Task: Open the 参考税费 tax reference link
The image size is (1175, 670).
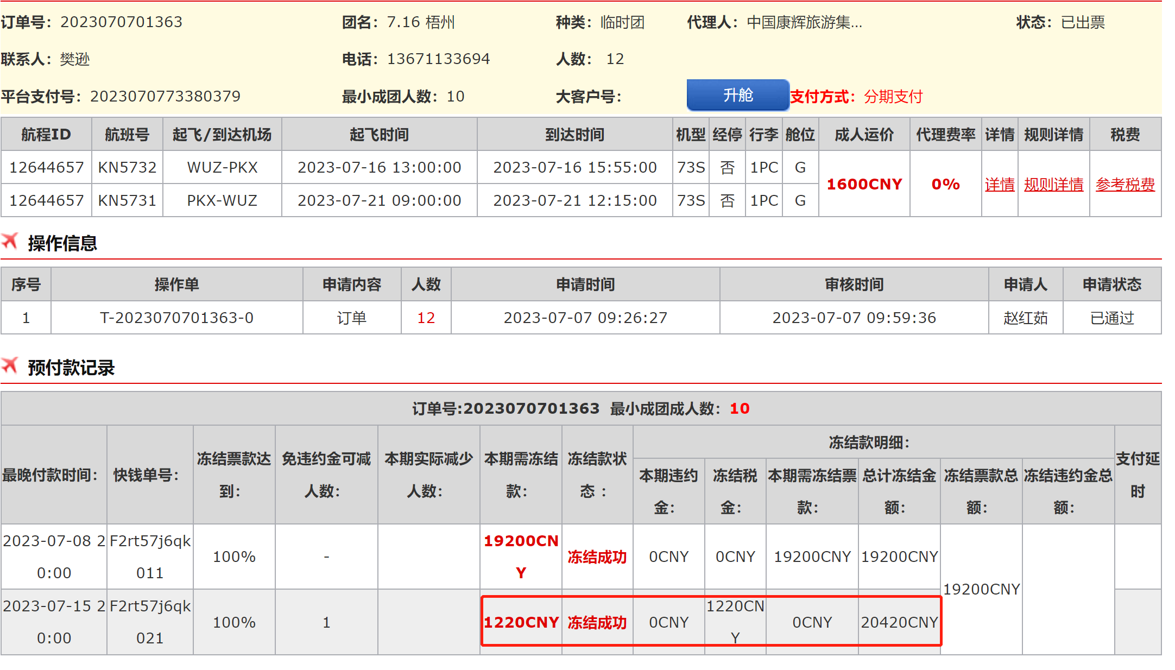Action: (1125, 184)
